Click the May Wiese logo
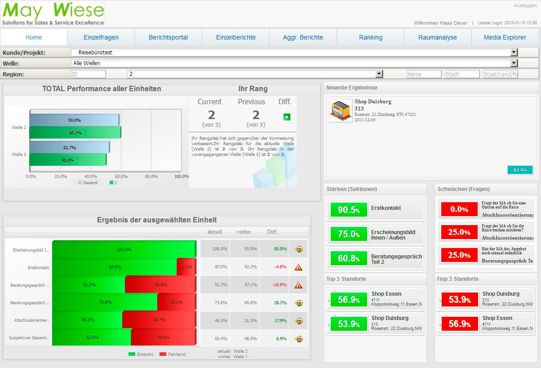Screen dimensions: 541x368 (53, 14)
